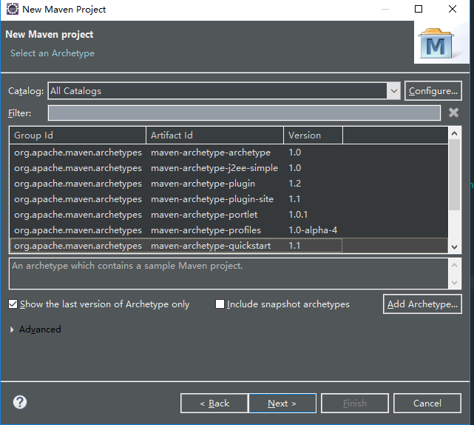
Task: Select the maven-archetype-j2ee-simple row
Action: pyautogui.click(x=228, y=168)
